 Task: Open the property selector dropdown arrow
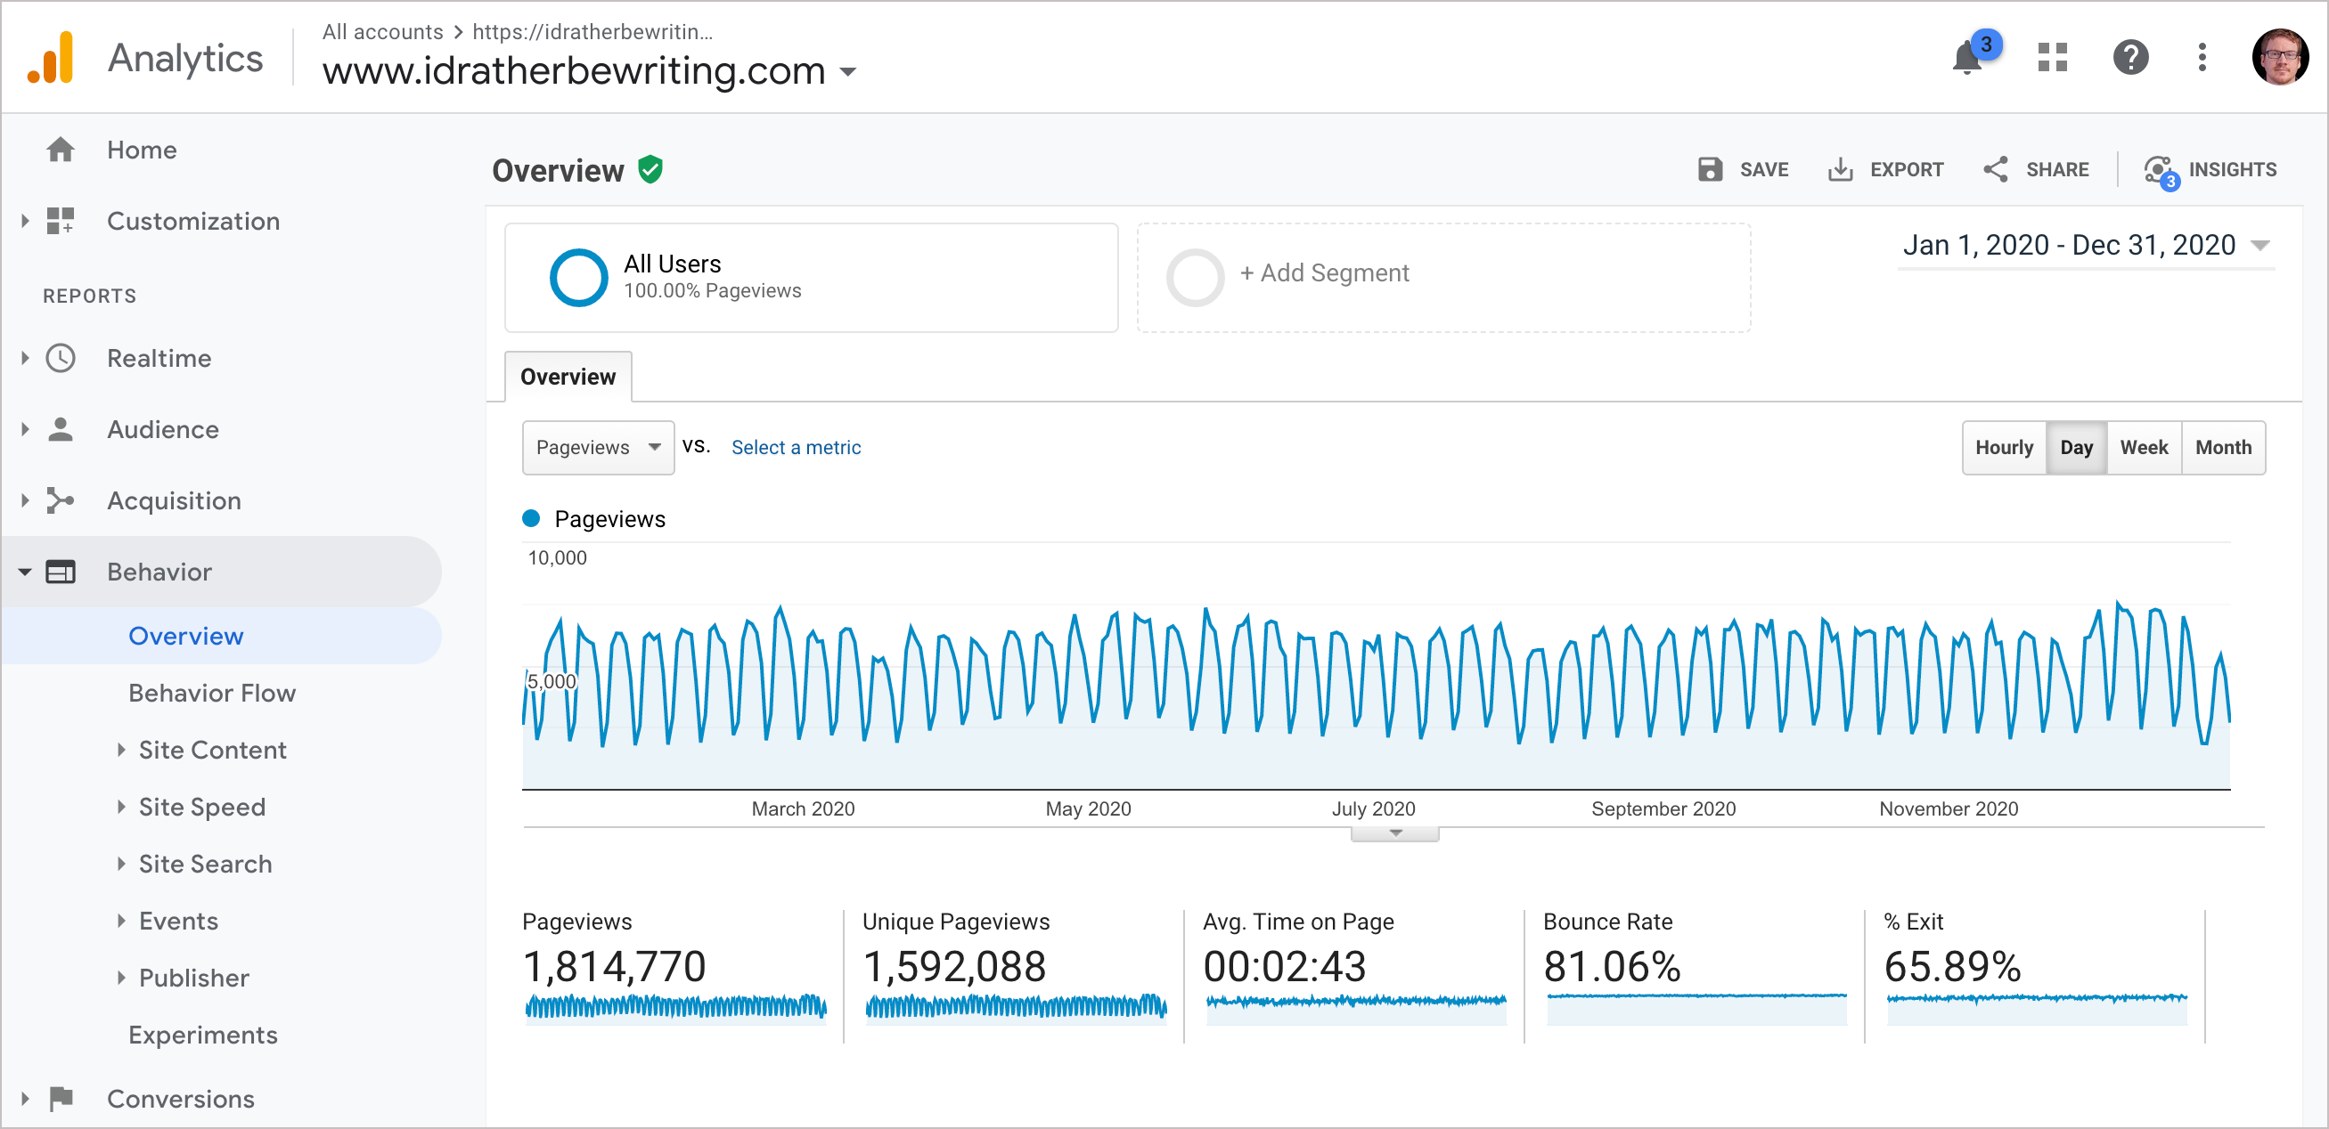tap(848, 71)
